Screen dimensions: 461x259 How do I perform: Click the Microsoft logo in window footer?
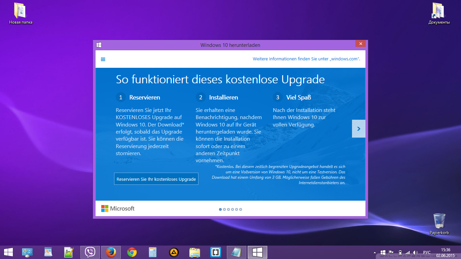pyautogui.click(x=118, y=208)
